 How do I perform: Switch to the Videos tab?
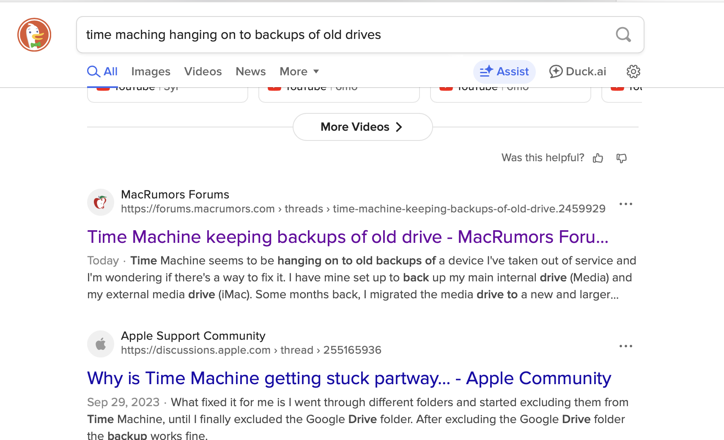point(203,71)
